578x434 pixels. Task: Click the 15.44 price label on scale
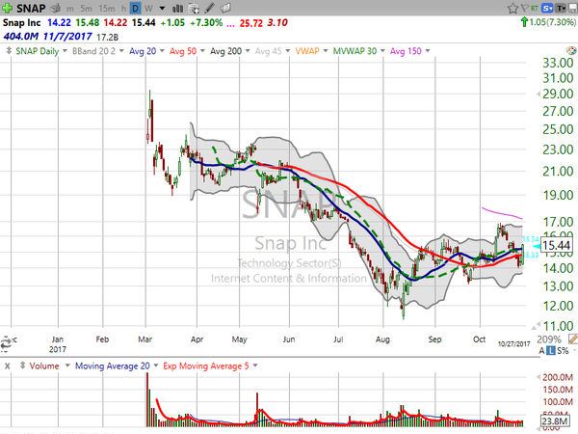pos(556,245)
